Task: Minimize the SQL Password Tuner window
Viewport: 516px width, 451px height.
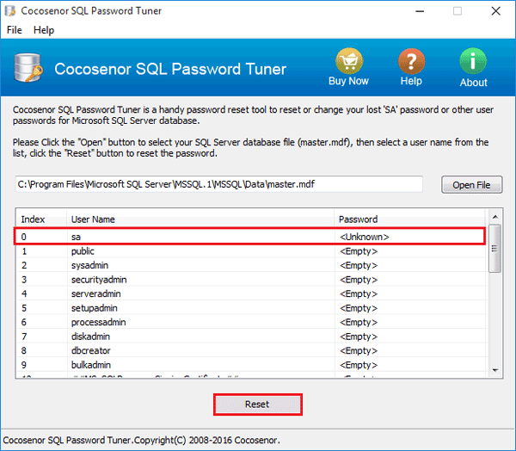Action: [420, 11]
